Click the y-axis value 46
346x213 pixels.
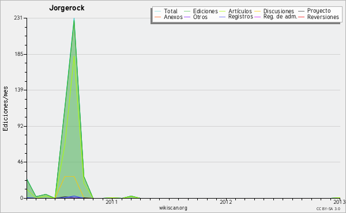[20, 162]
